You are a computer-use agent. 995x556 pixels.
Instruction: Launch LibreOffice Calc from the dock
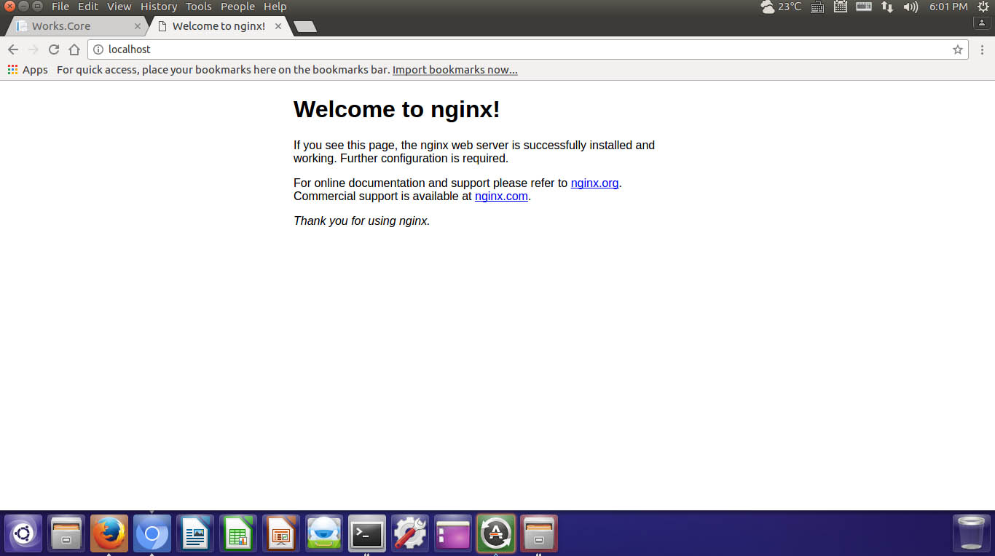coord(238,533)
